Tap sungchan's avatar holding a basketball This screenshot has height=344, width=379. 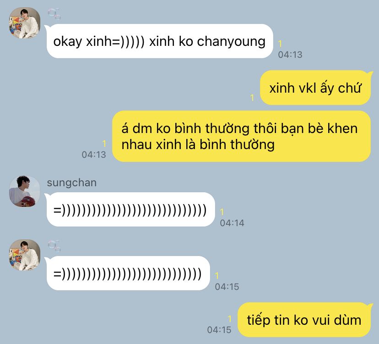[25, 191]
